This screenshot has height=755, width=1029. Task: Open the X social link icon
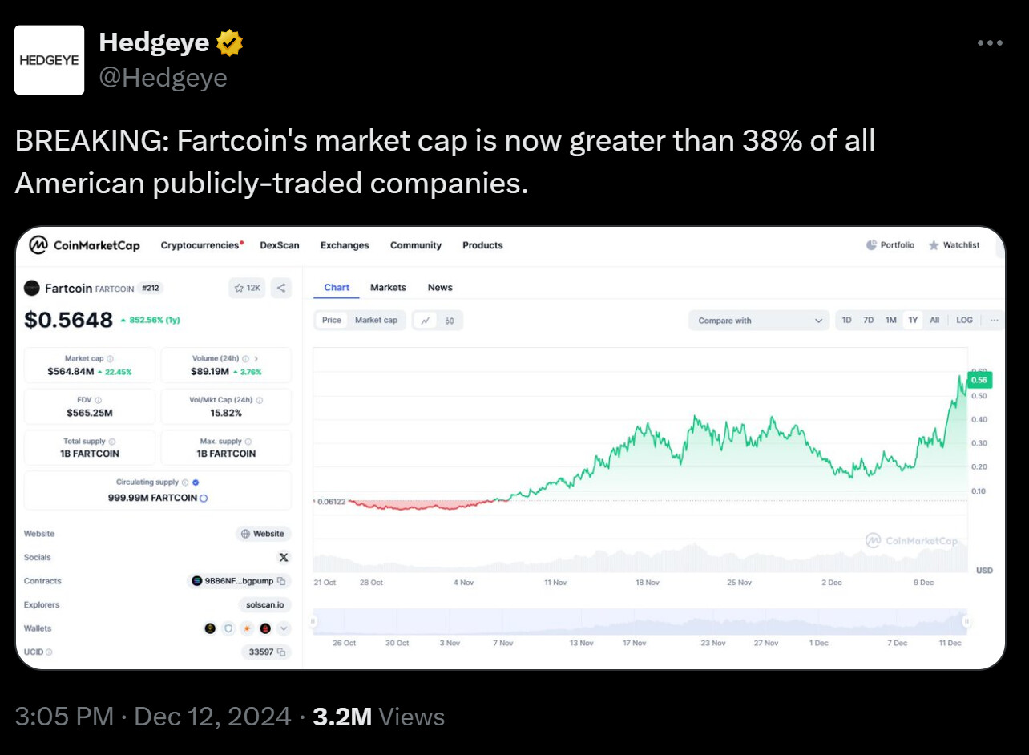(283, 557)
